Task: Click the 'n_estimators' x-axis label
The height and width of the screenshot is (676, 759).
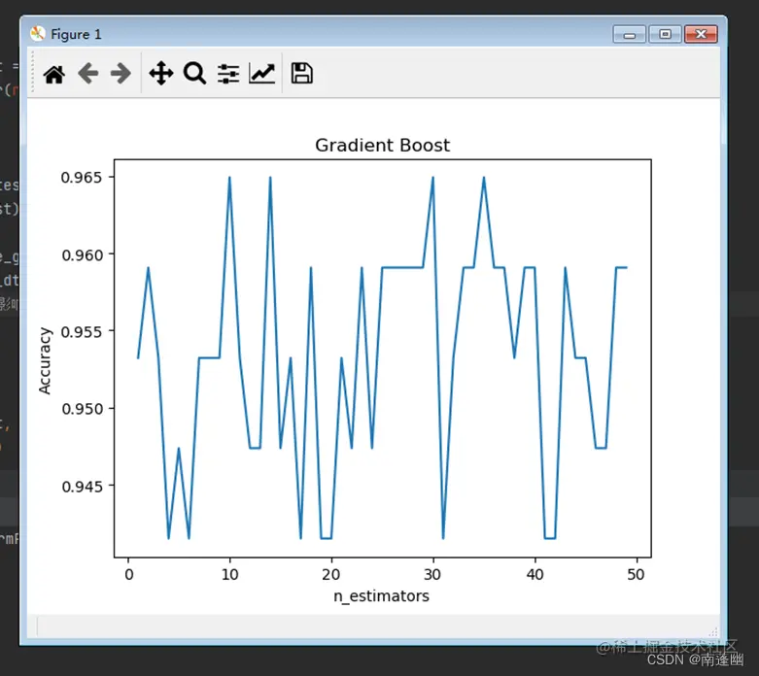Action: 381,596
